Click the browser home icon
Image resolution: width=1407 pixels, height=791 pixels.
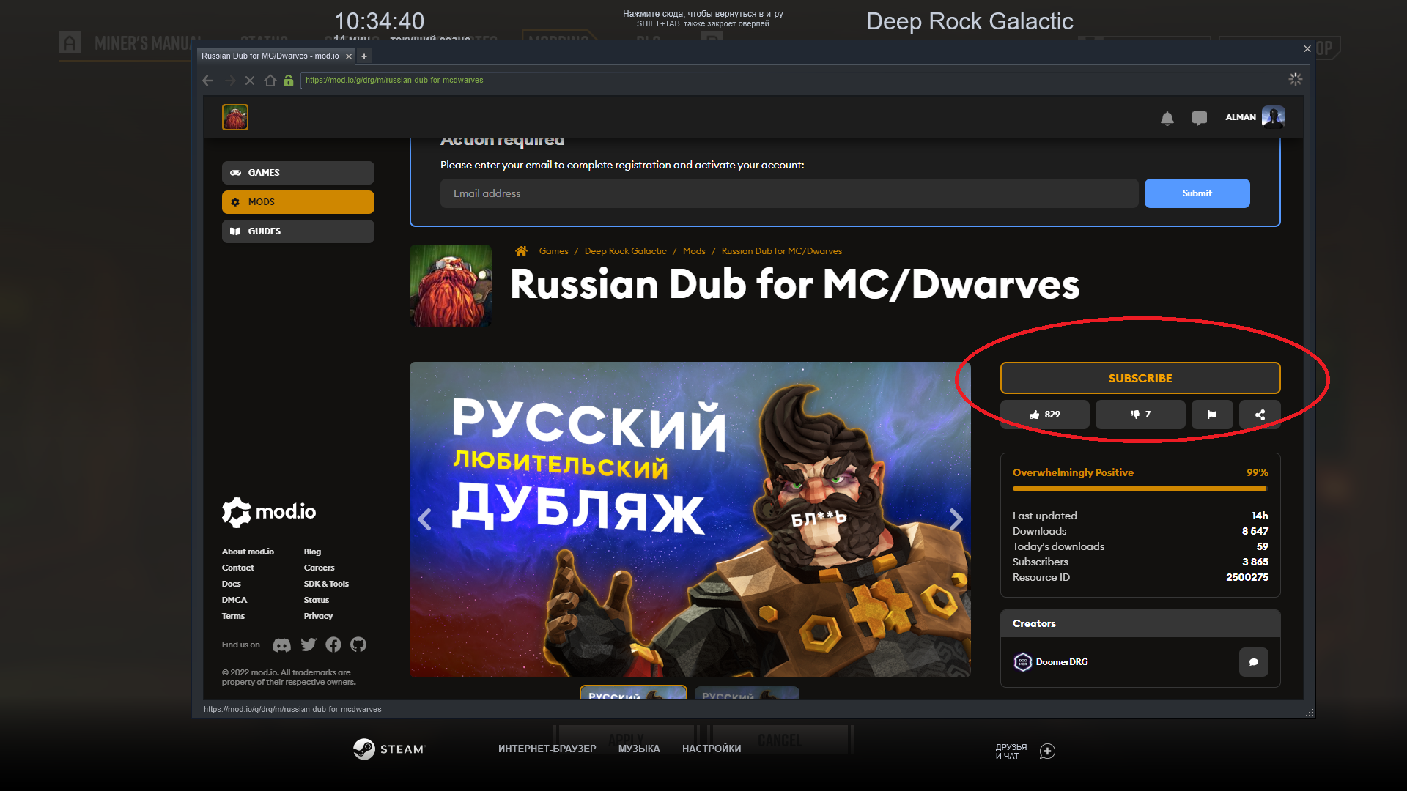coord(270,81)
